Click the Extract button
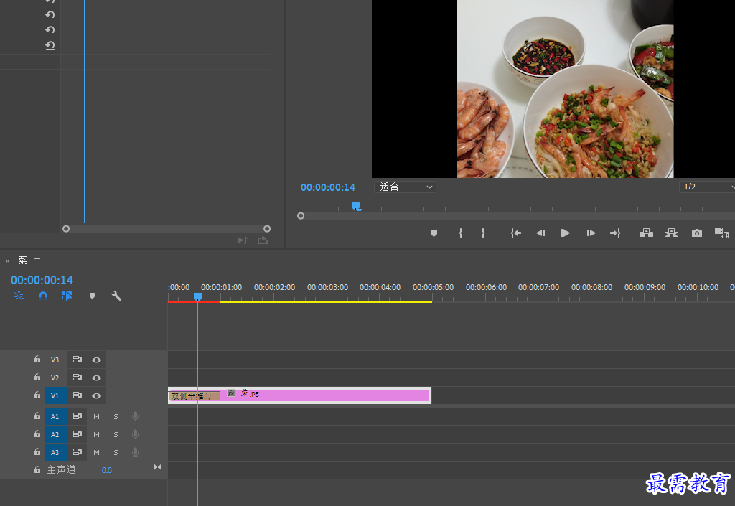 click(x=671, y=233)
